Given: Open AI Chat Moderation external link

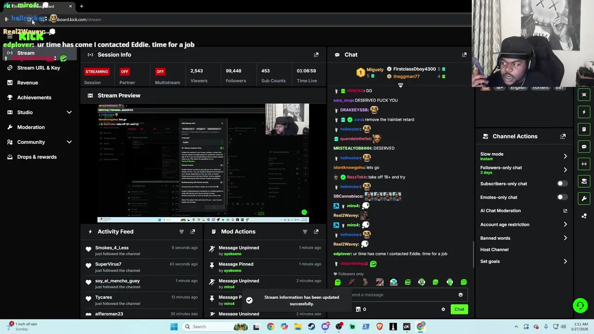Looking at the screenshot, I should 565,211.
